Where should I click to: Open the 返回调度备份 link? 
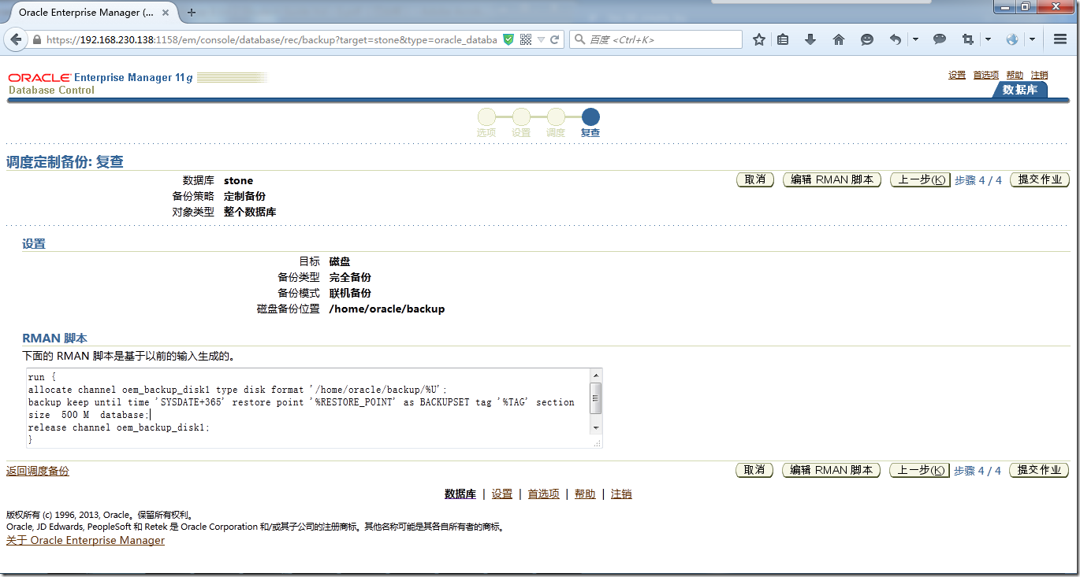tap(38, 471)
